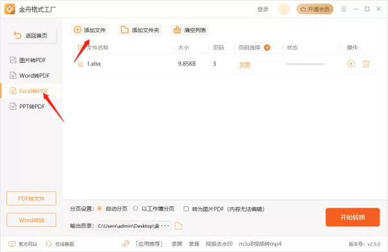Select the 自动分页 radio button
This screenshot has width=388, height=252.
[x=100, y=209]
